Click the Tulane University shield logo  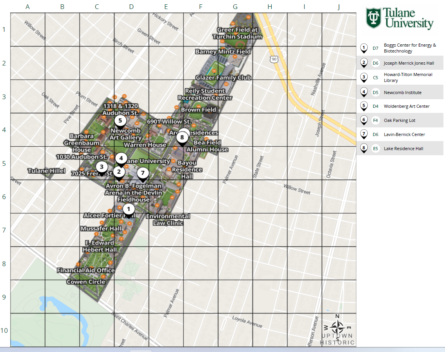[374, 18]
